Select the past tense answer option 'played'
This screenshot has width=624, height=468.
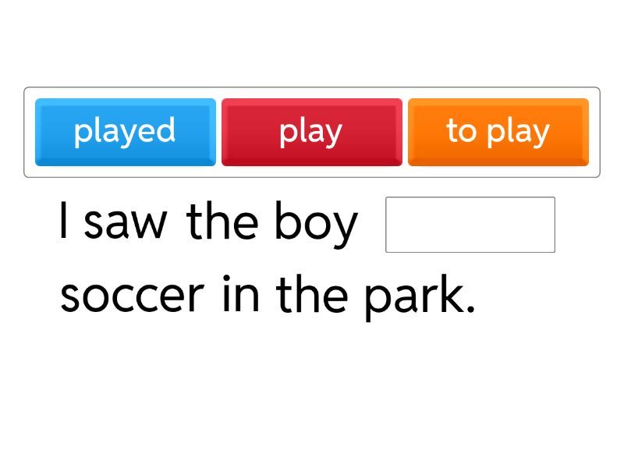coord(125,131)
